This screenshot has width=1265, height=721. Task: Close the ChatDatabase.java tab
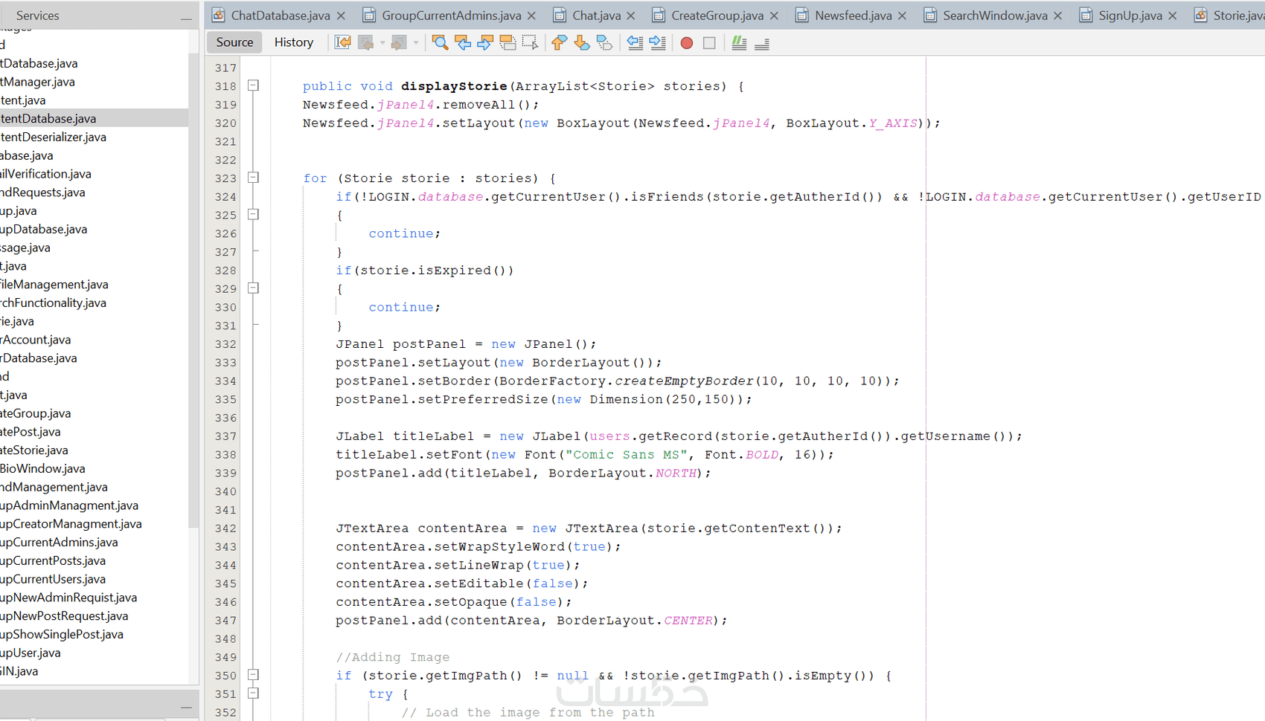(x=341, y=16)
